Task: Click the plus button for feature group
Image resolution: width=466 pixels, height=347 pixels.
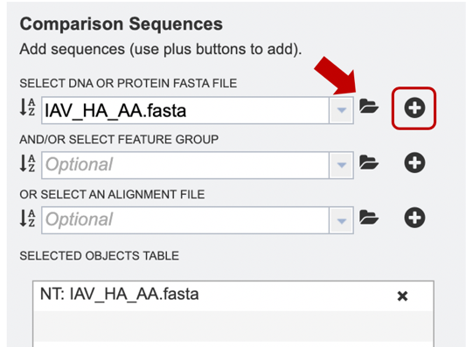Action: (414, 163)
